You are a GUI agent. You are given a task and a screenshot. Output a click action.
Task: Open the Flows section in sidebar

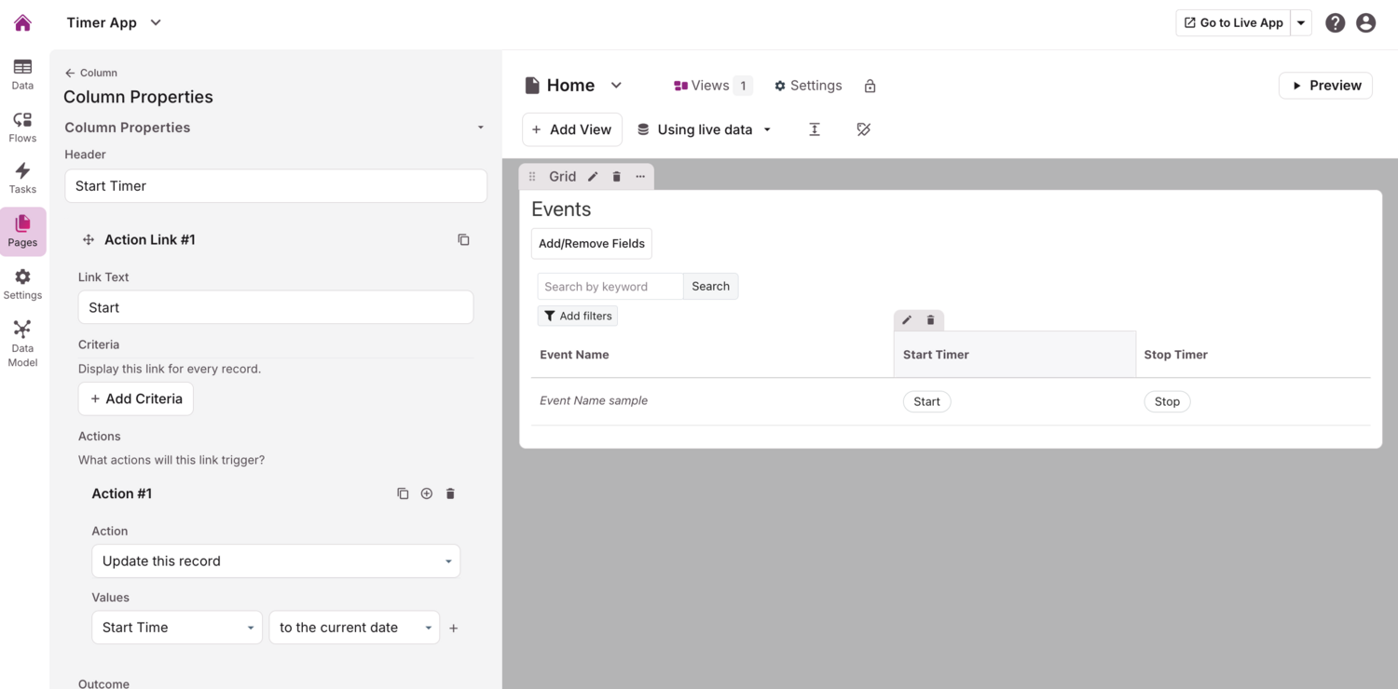[x=22, y=128]
